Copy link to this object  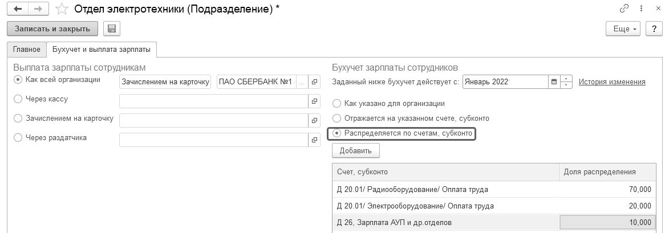(625, 9)
